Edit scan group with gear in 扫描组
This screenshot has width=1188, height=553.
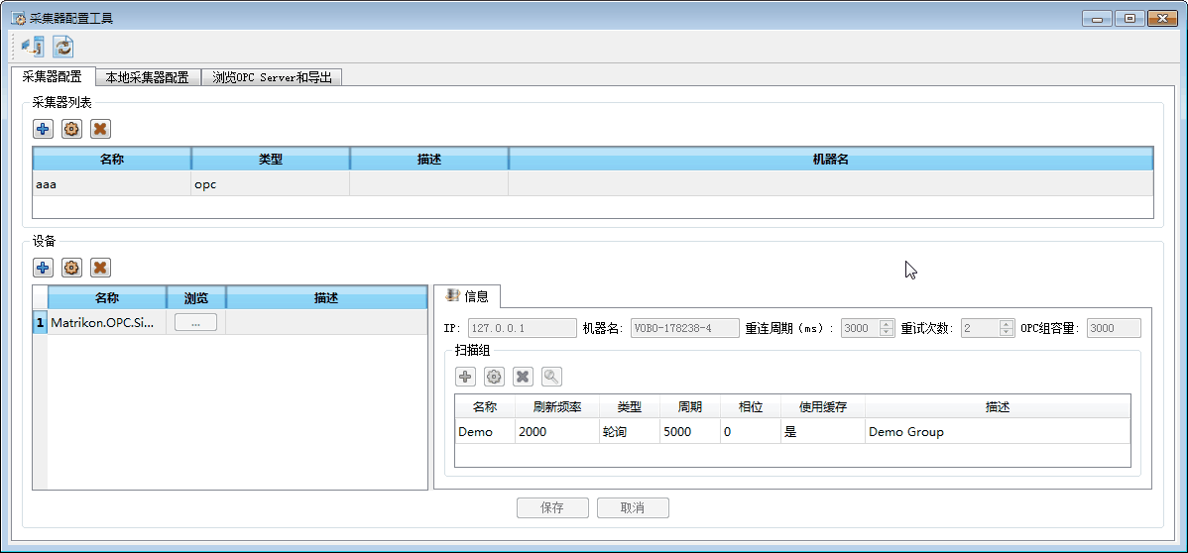pos(494,377)
